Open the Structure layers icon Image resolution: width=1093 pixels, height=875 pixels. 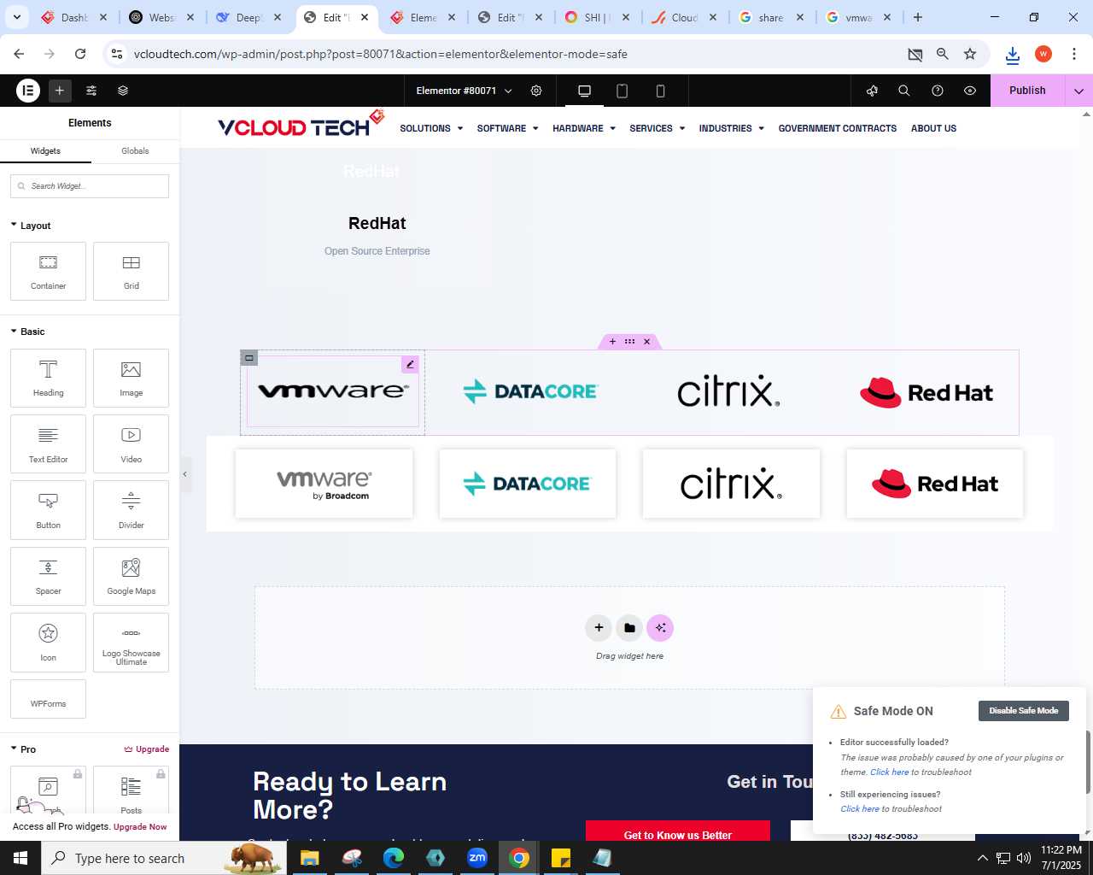pos(123,90)
